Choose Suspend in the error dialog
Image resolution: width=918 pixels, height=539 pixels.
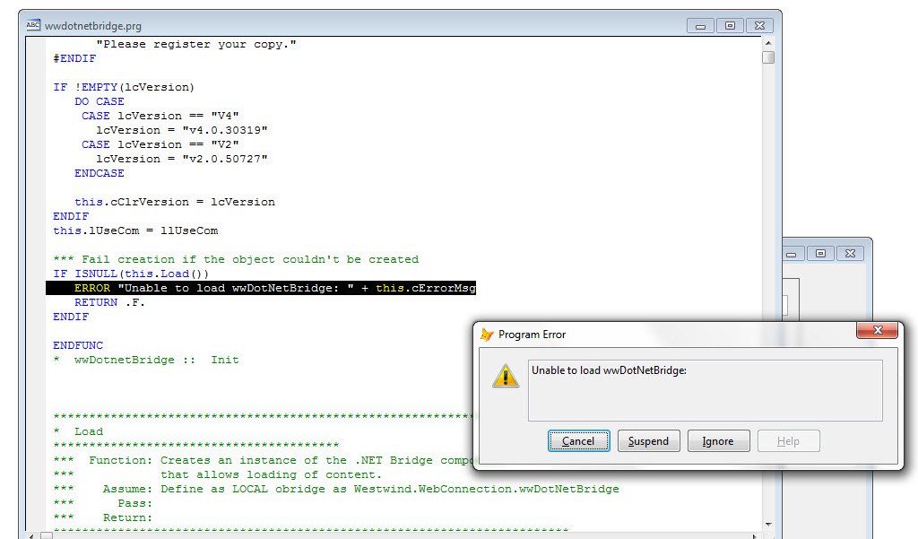pyautogui.click(x=648, y=441)
